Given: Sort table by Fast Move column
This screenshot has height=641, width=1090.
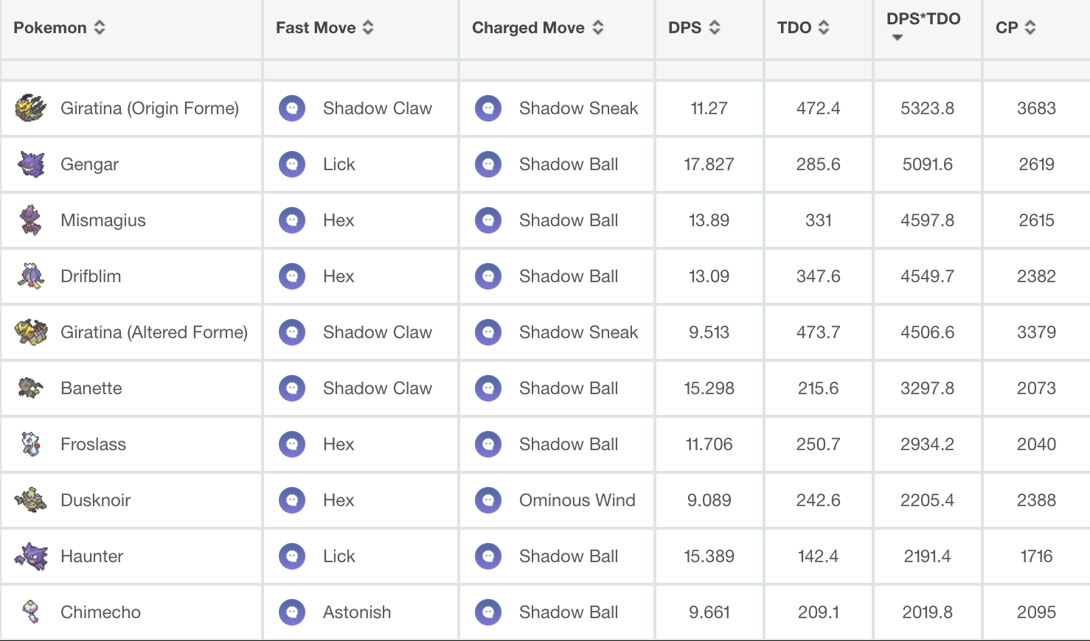Looking at the screenshot, I should (367, 28).
